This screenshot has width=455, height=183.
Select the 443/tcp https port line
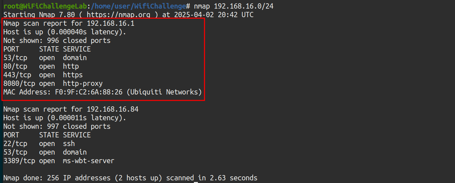[43, 75]
